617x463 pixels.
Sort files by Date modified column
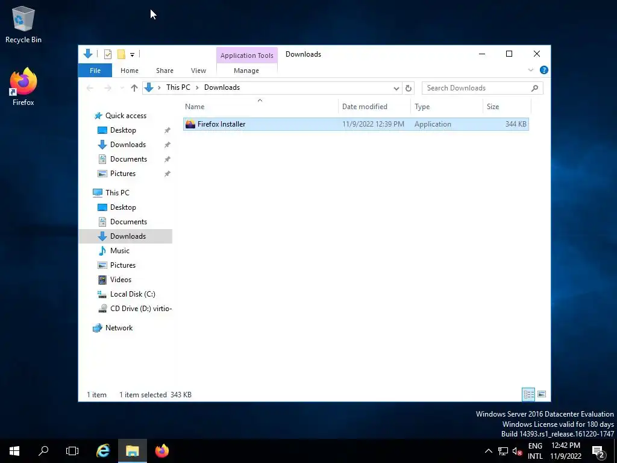(x=374, y=107)
